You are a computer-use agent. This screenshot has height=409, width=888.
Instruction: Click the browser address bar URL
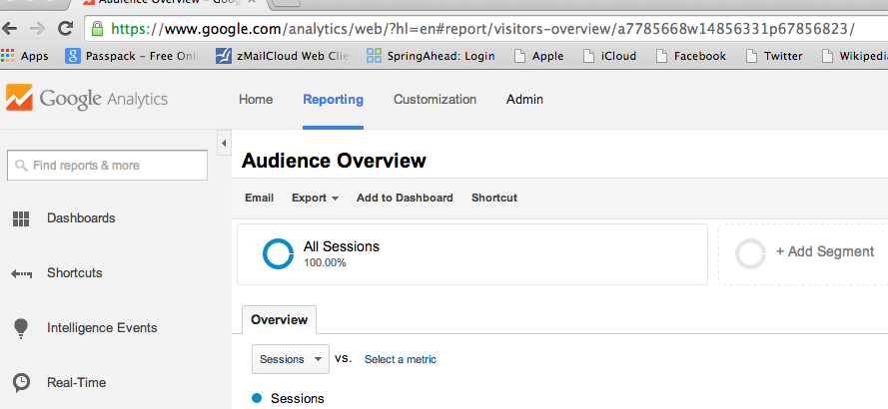482,28
